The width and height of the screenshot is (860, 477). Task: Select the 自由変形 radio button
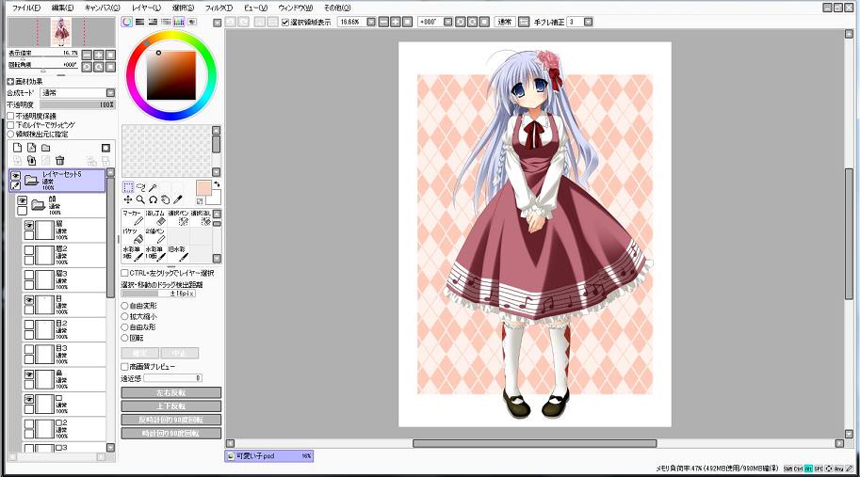125,306
